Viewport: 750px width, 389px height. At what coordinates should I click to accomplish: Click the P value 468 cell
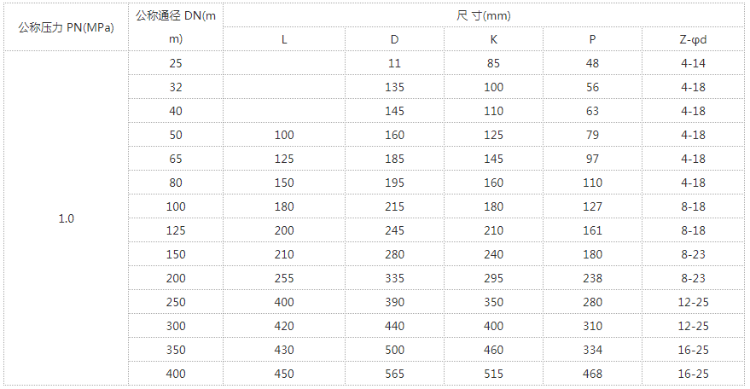[x=593, y=374]
